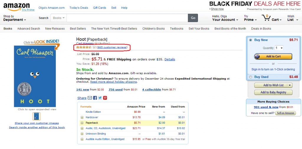
Task: Expand the Audio, CD, Audiobook format row
Action: [82, 128]
